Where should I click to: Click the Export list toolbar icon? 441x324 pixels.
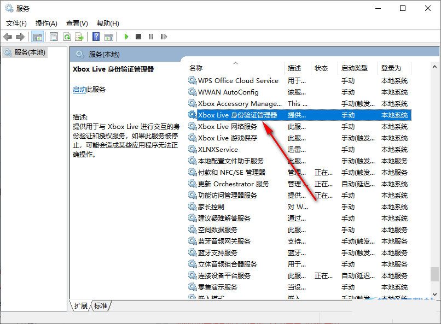point(79,37)
